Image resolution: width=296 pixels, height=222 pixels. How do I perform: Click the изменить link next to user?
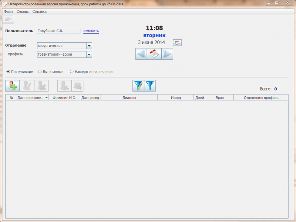click(x=91, y=31)
